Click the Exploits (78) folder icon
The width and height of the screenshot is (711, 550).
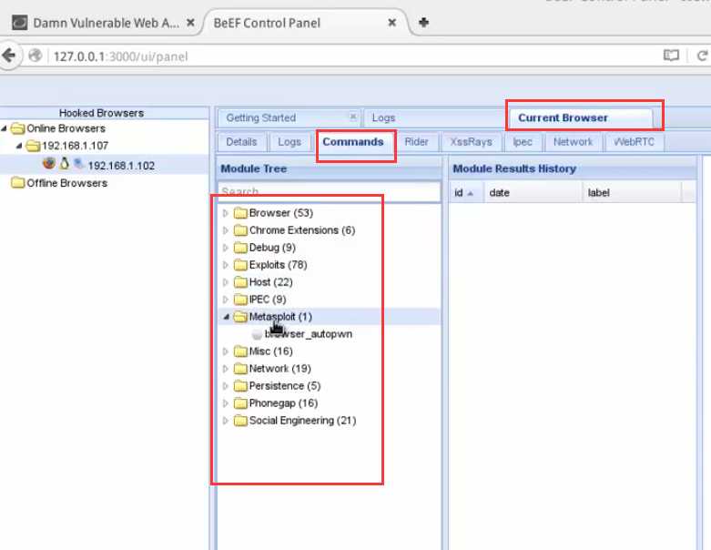click(240, 265)
